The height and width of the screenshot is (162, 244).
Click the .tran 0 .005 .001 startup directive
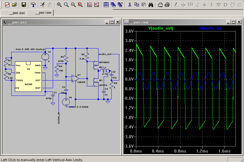click(30, 49)
